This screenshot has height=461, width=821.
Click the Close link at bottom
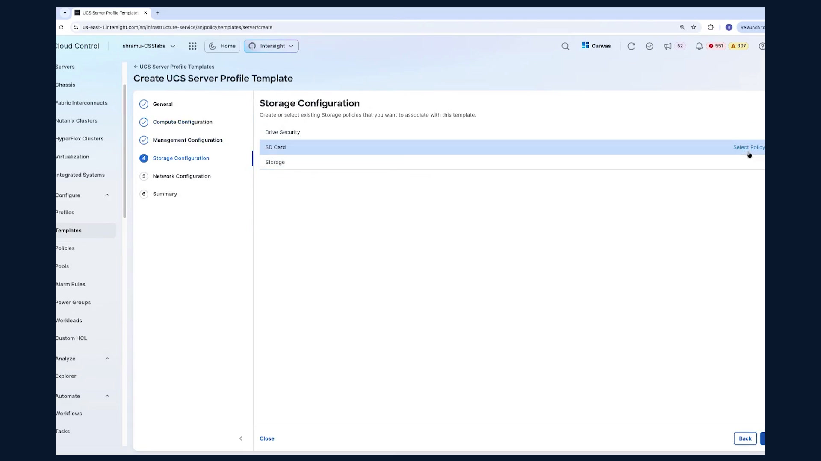point(267,438)
